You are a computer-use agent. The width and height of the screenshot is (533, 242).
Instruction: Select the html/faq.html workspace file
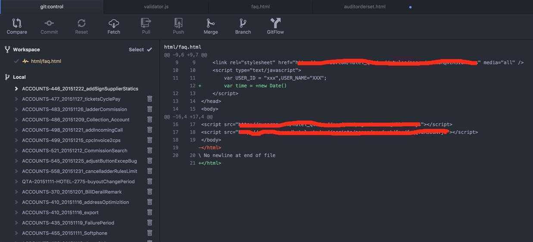coord(46,61)
